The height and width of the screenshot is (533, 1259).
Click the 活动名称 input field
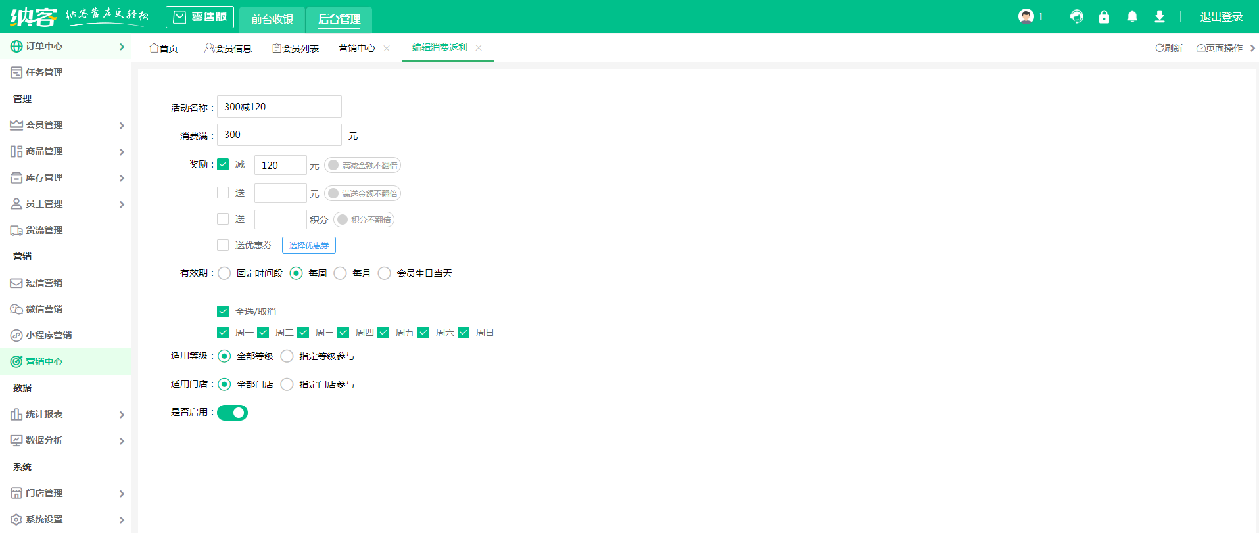click(279, 106)
